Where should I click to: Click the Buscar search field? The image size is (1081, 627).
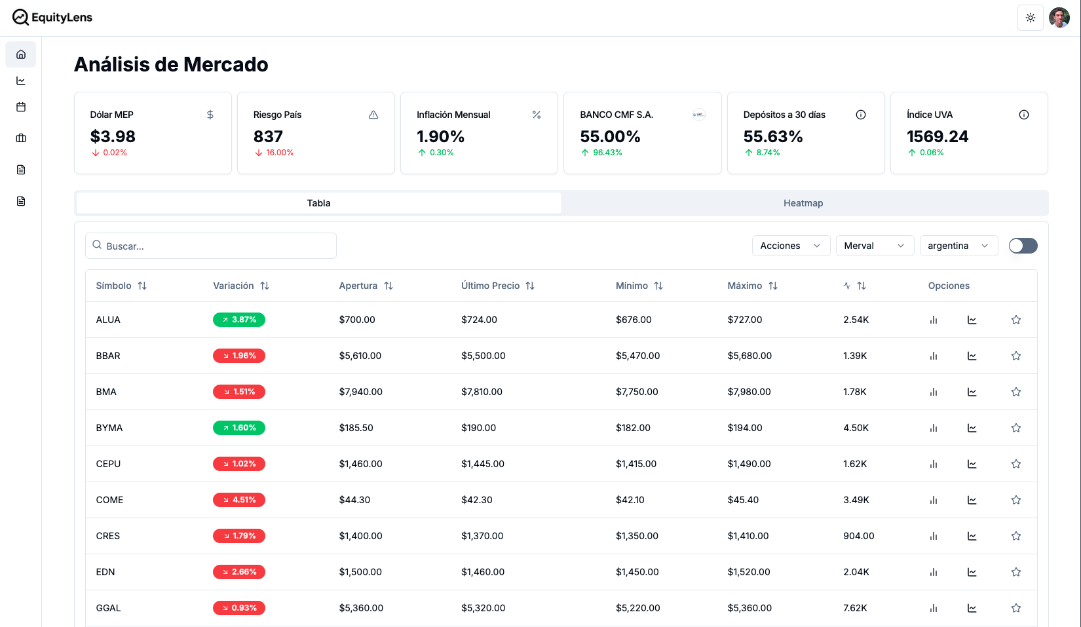point(211,246)
